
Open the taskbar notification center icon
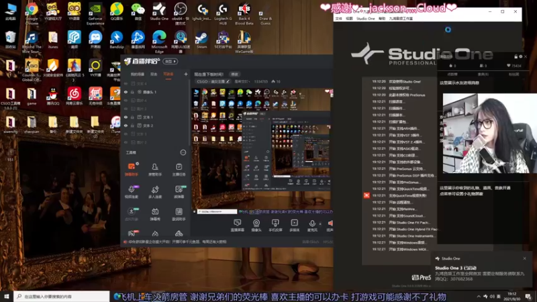[x=528, y=296]
